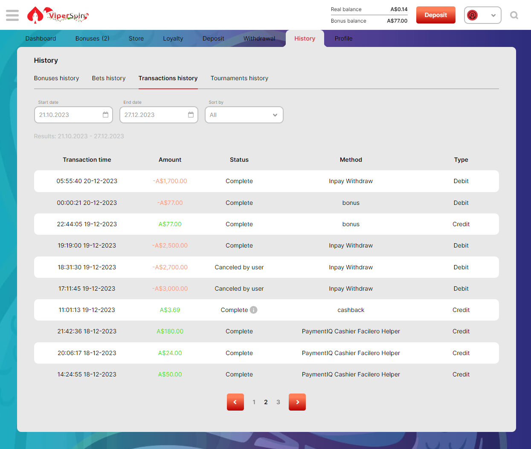Viewport: 531px width, 449px height.
Task: Open Tournaments history tab
Action: click(239, 78)
